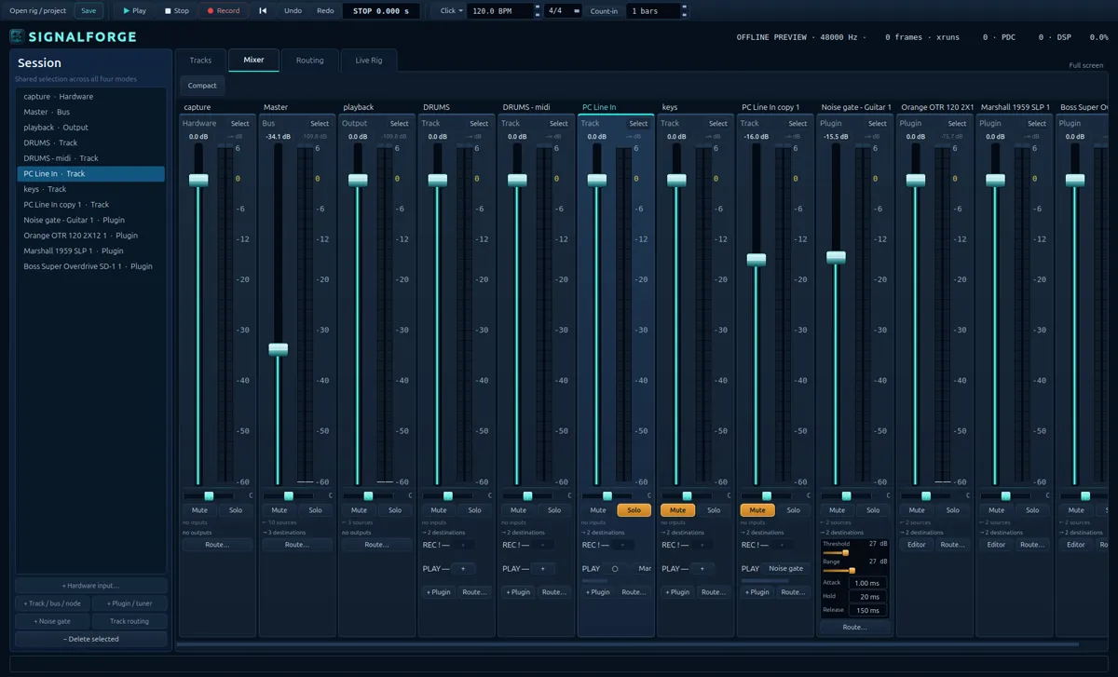The width and height of the screenshot is (1118, 677).
Task: Mute the DRUMS track
Action: pos(439,510)
